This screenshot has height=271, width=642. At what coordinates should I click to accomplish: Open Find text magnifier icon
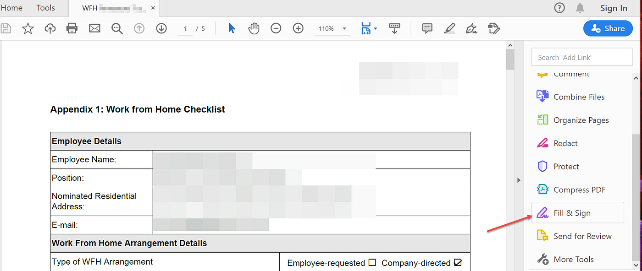pos(117,28)
